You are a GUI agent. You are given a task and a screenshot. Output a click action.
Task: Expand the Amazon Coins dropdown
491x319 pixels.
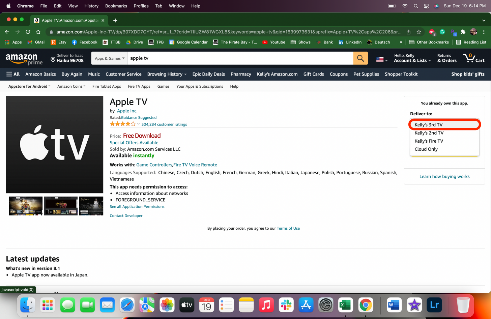71,86
